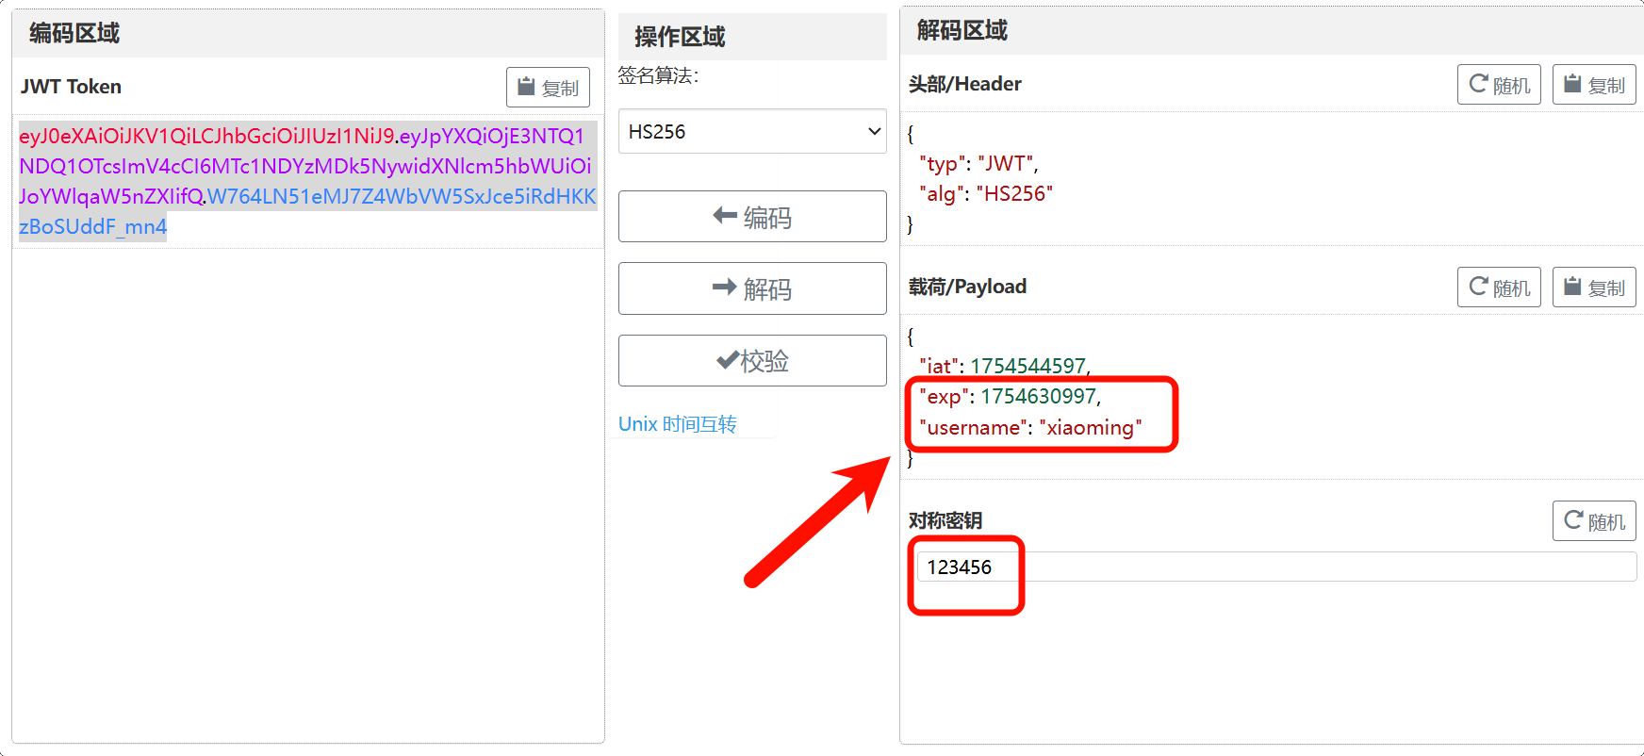This screenshot has width=1644, height=756.
Task: Click the checkmark 校验 button
Action: tap(751, 361)
